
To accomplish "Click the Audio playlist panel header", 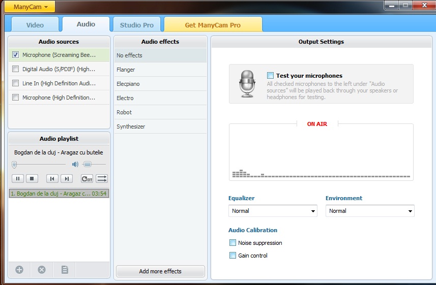I will 59,139.
